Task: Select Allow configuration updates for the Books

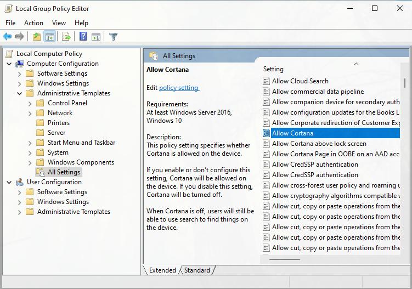Action: 331,112
